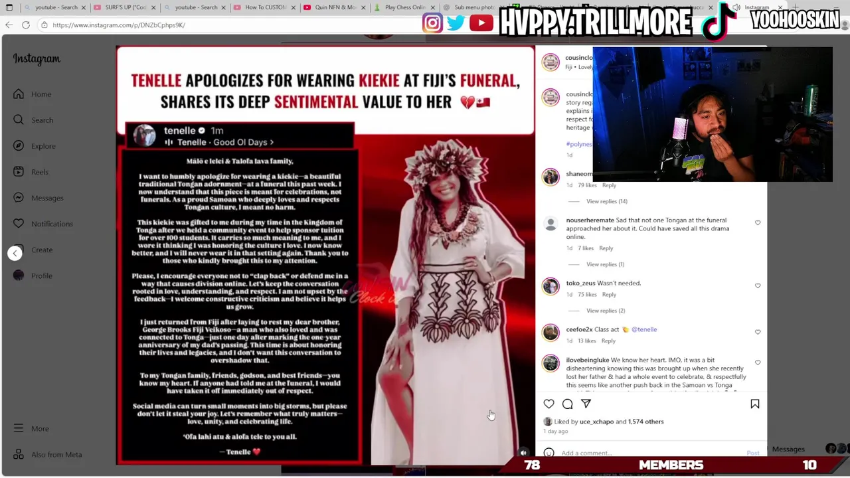850x478 pixels.
Task: Open Reels from the sidebar
Action: click(31, 172)
